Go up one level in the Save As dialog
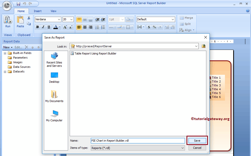Screen dimensions: 251x156 click(x=204, y=46)
